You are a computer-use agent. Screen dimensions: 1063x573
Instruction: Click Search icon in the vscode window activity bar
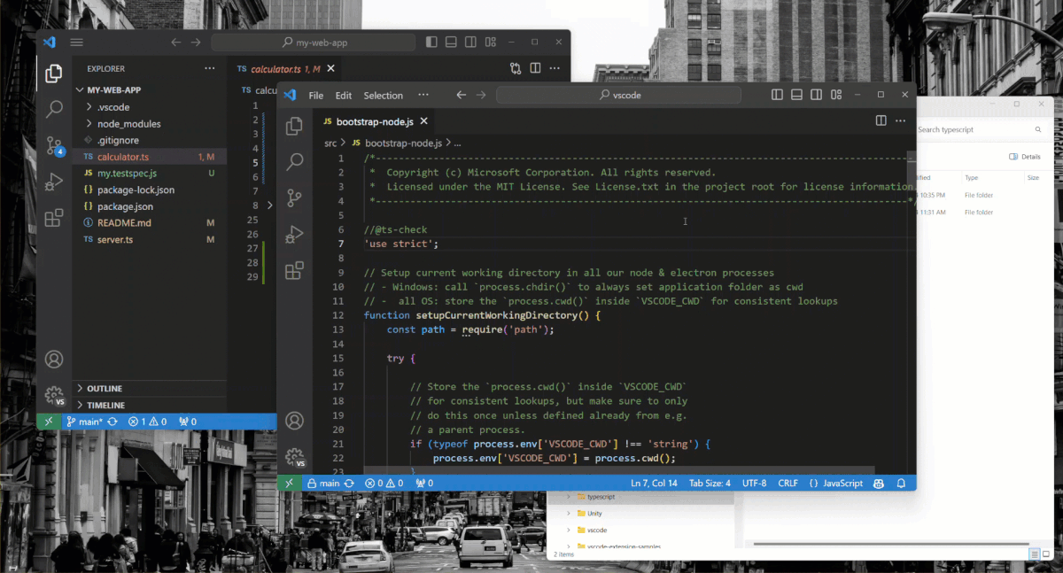click(x=294, y=161)
